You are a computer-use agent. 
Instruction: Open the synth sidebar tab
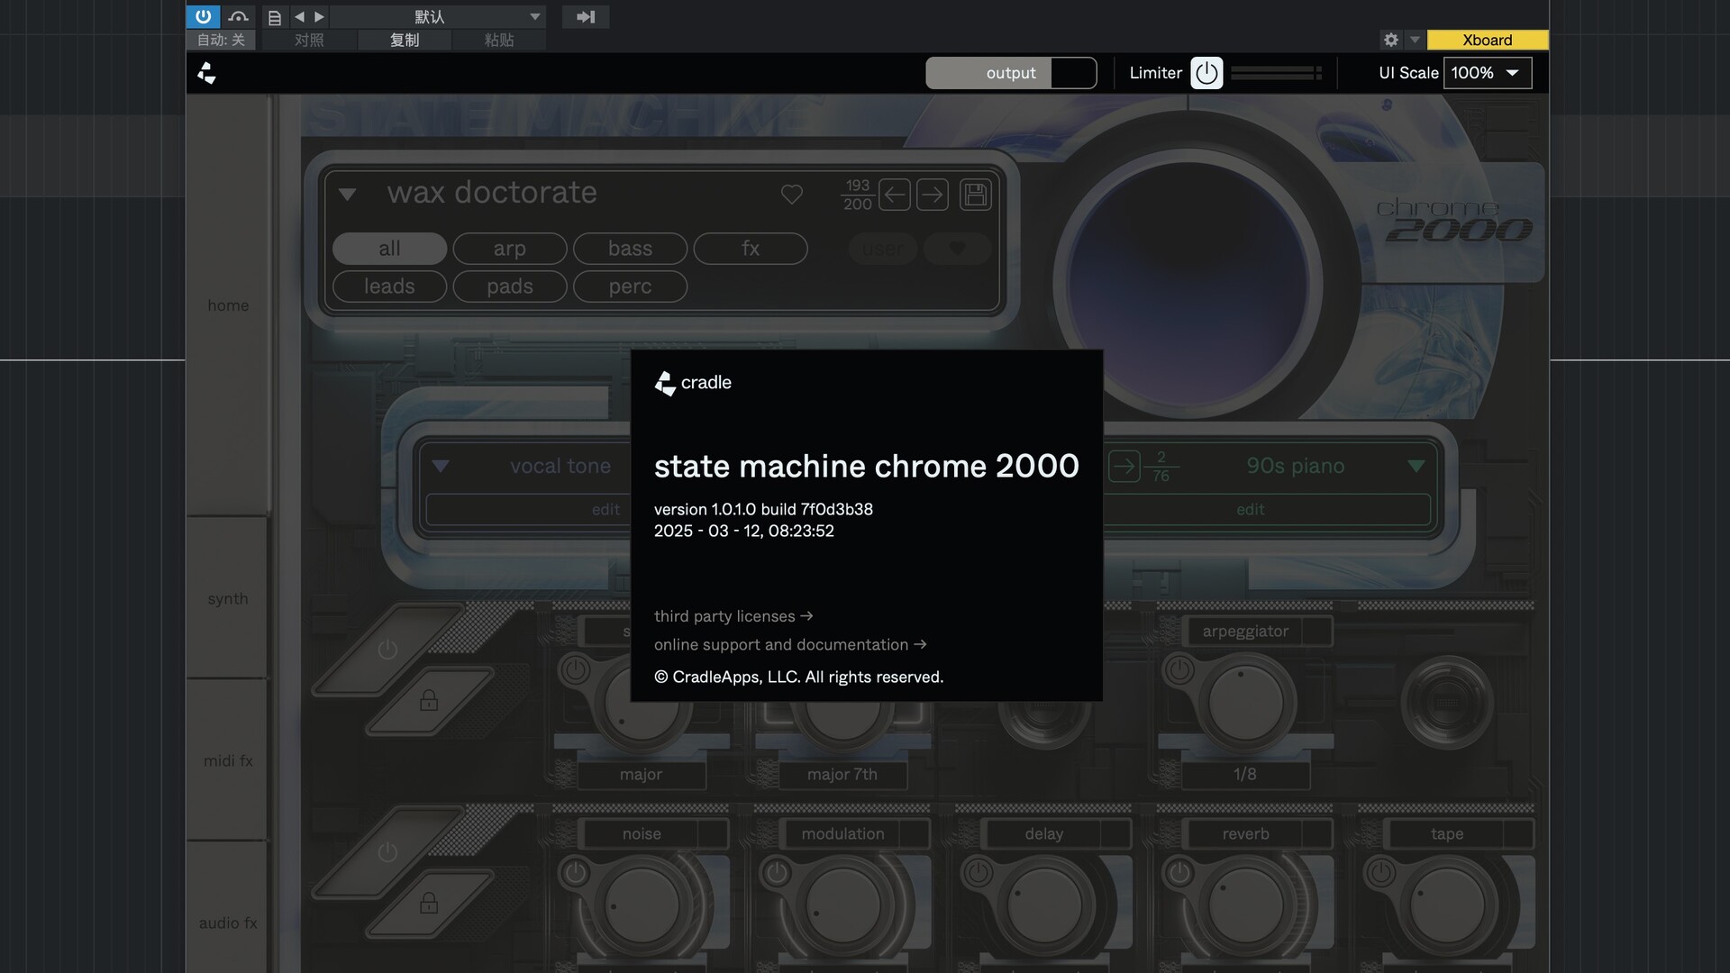[x=228, y=599]
